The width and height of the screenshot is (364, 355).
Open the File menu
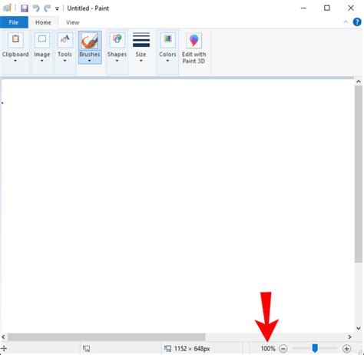14,22
